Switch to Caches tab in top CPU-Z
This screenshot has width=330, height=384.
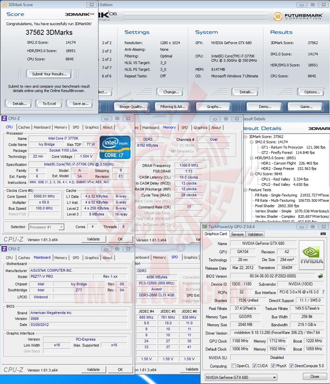click(x=24, y=128)
